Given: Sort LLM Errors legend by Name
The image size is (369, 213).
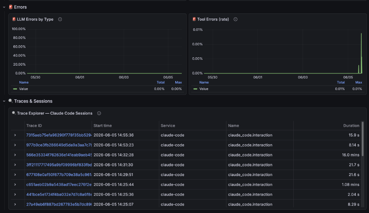Looking at the screenshot, I should [x=24, y=82].
